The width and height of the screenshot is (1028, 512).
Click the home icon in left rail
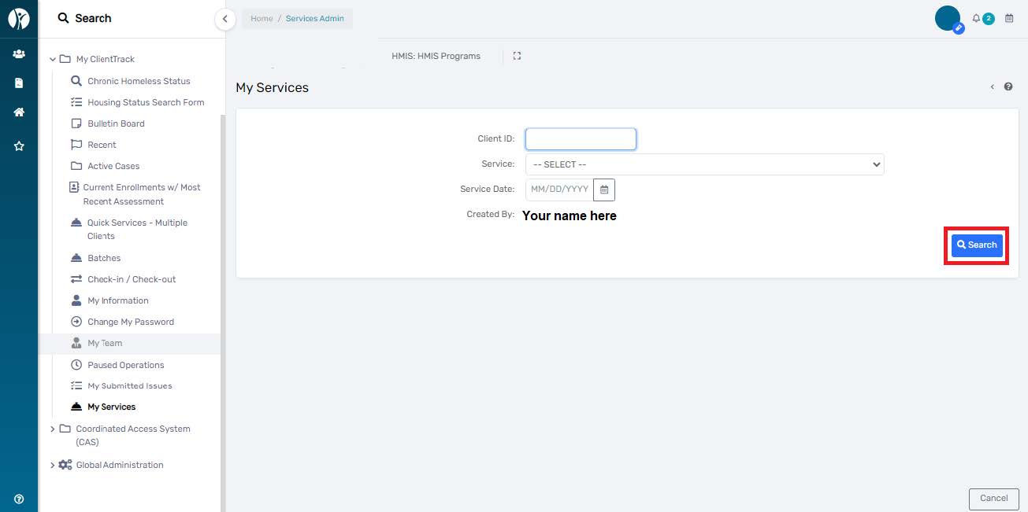click(x=19, y=112)
